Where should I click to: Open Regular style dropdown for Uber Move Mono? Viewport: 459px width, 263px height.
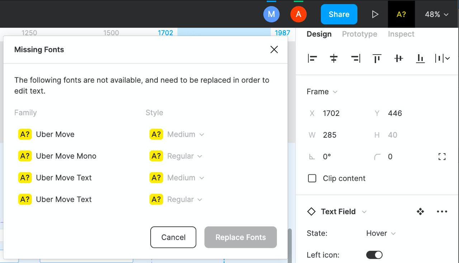185,156
